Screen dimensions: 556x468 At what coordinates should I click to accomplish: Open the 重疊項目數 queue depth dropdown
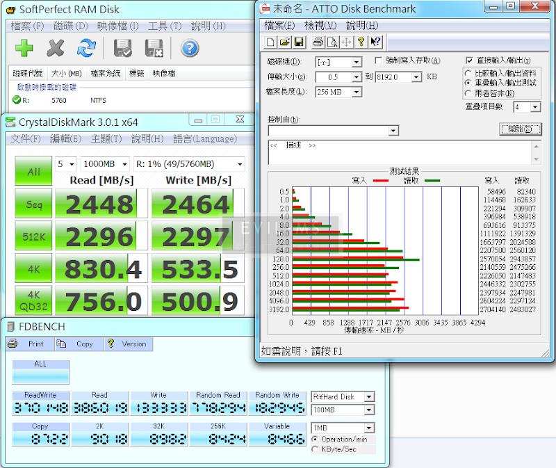[535, 107]
